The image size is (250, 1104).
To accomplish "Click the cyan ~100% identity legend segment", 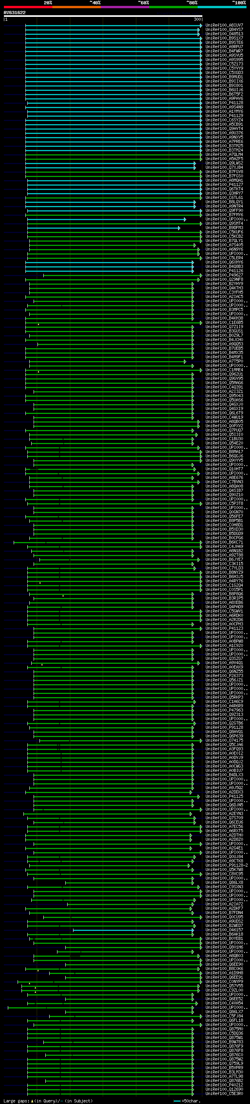I will (222, 7).
